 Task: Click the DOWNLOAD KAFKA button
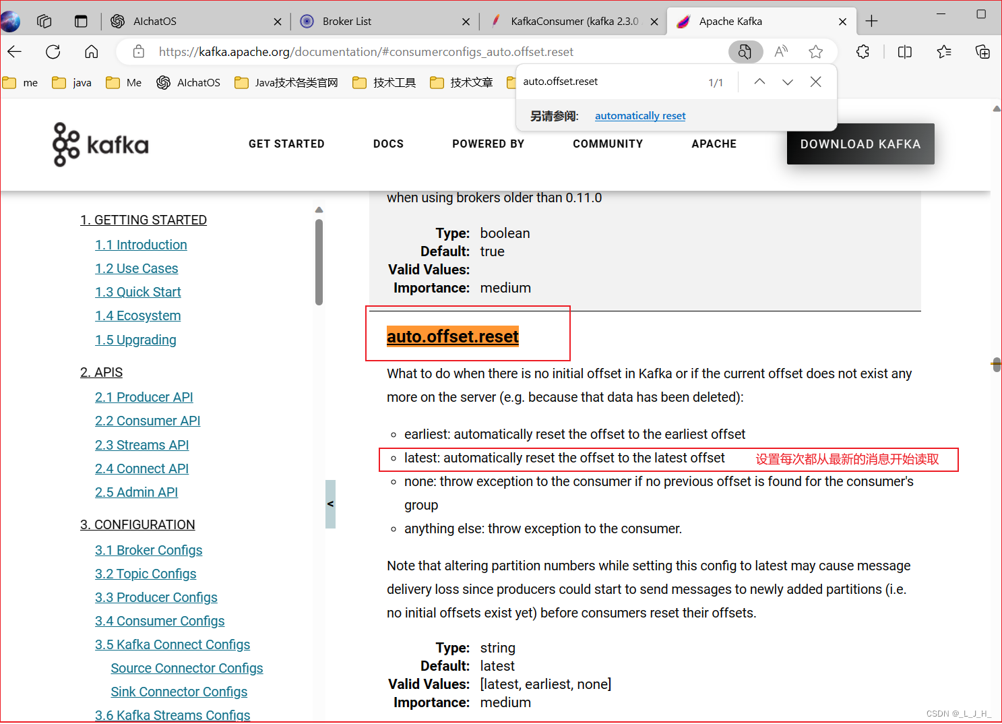pyautogui.click(x=860, y=144)
